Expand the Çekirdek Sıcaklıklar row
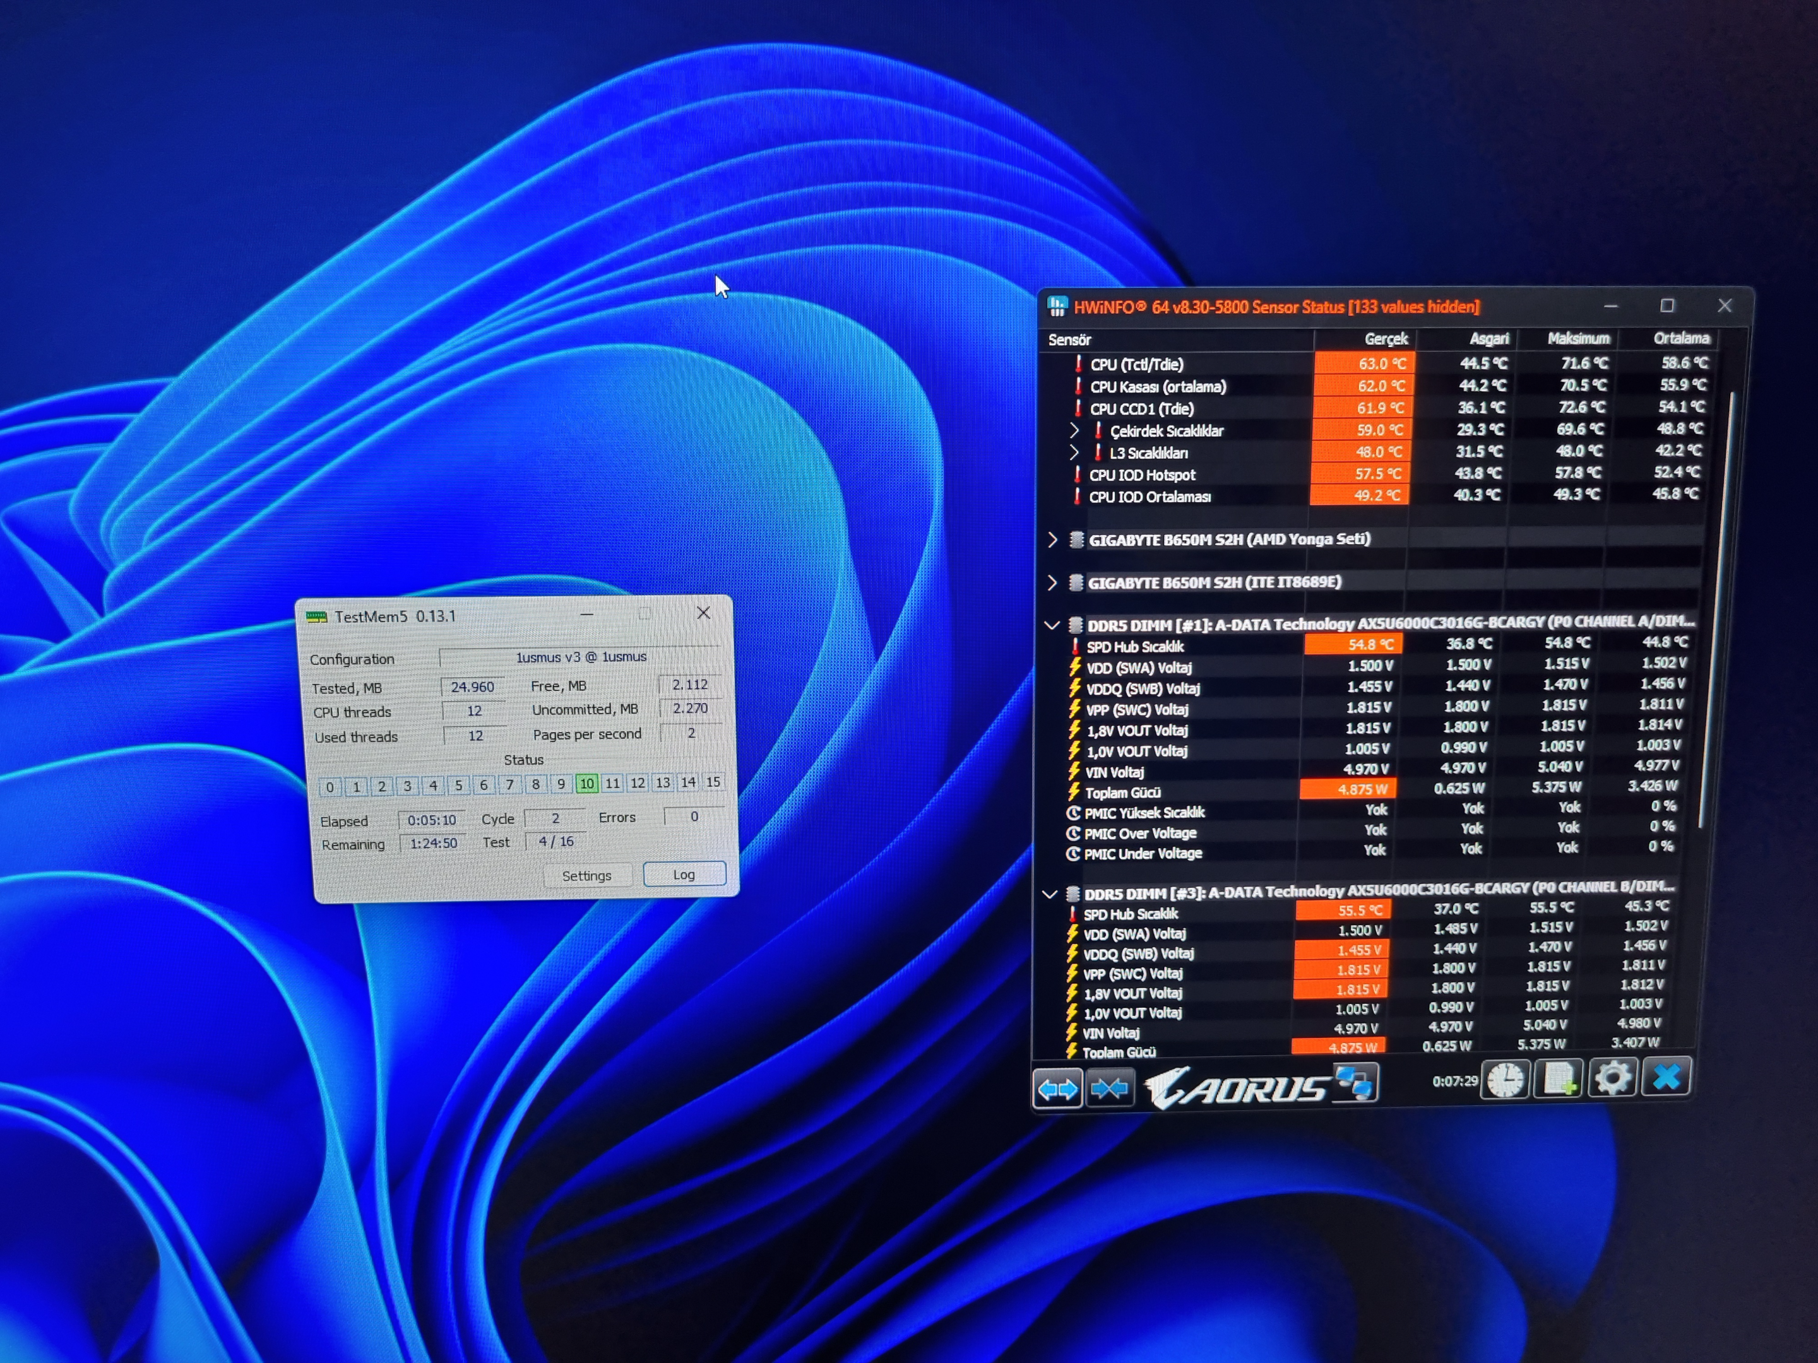 click(x=1074, y=430)
